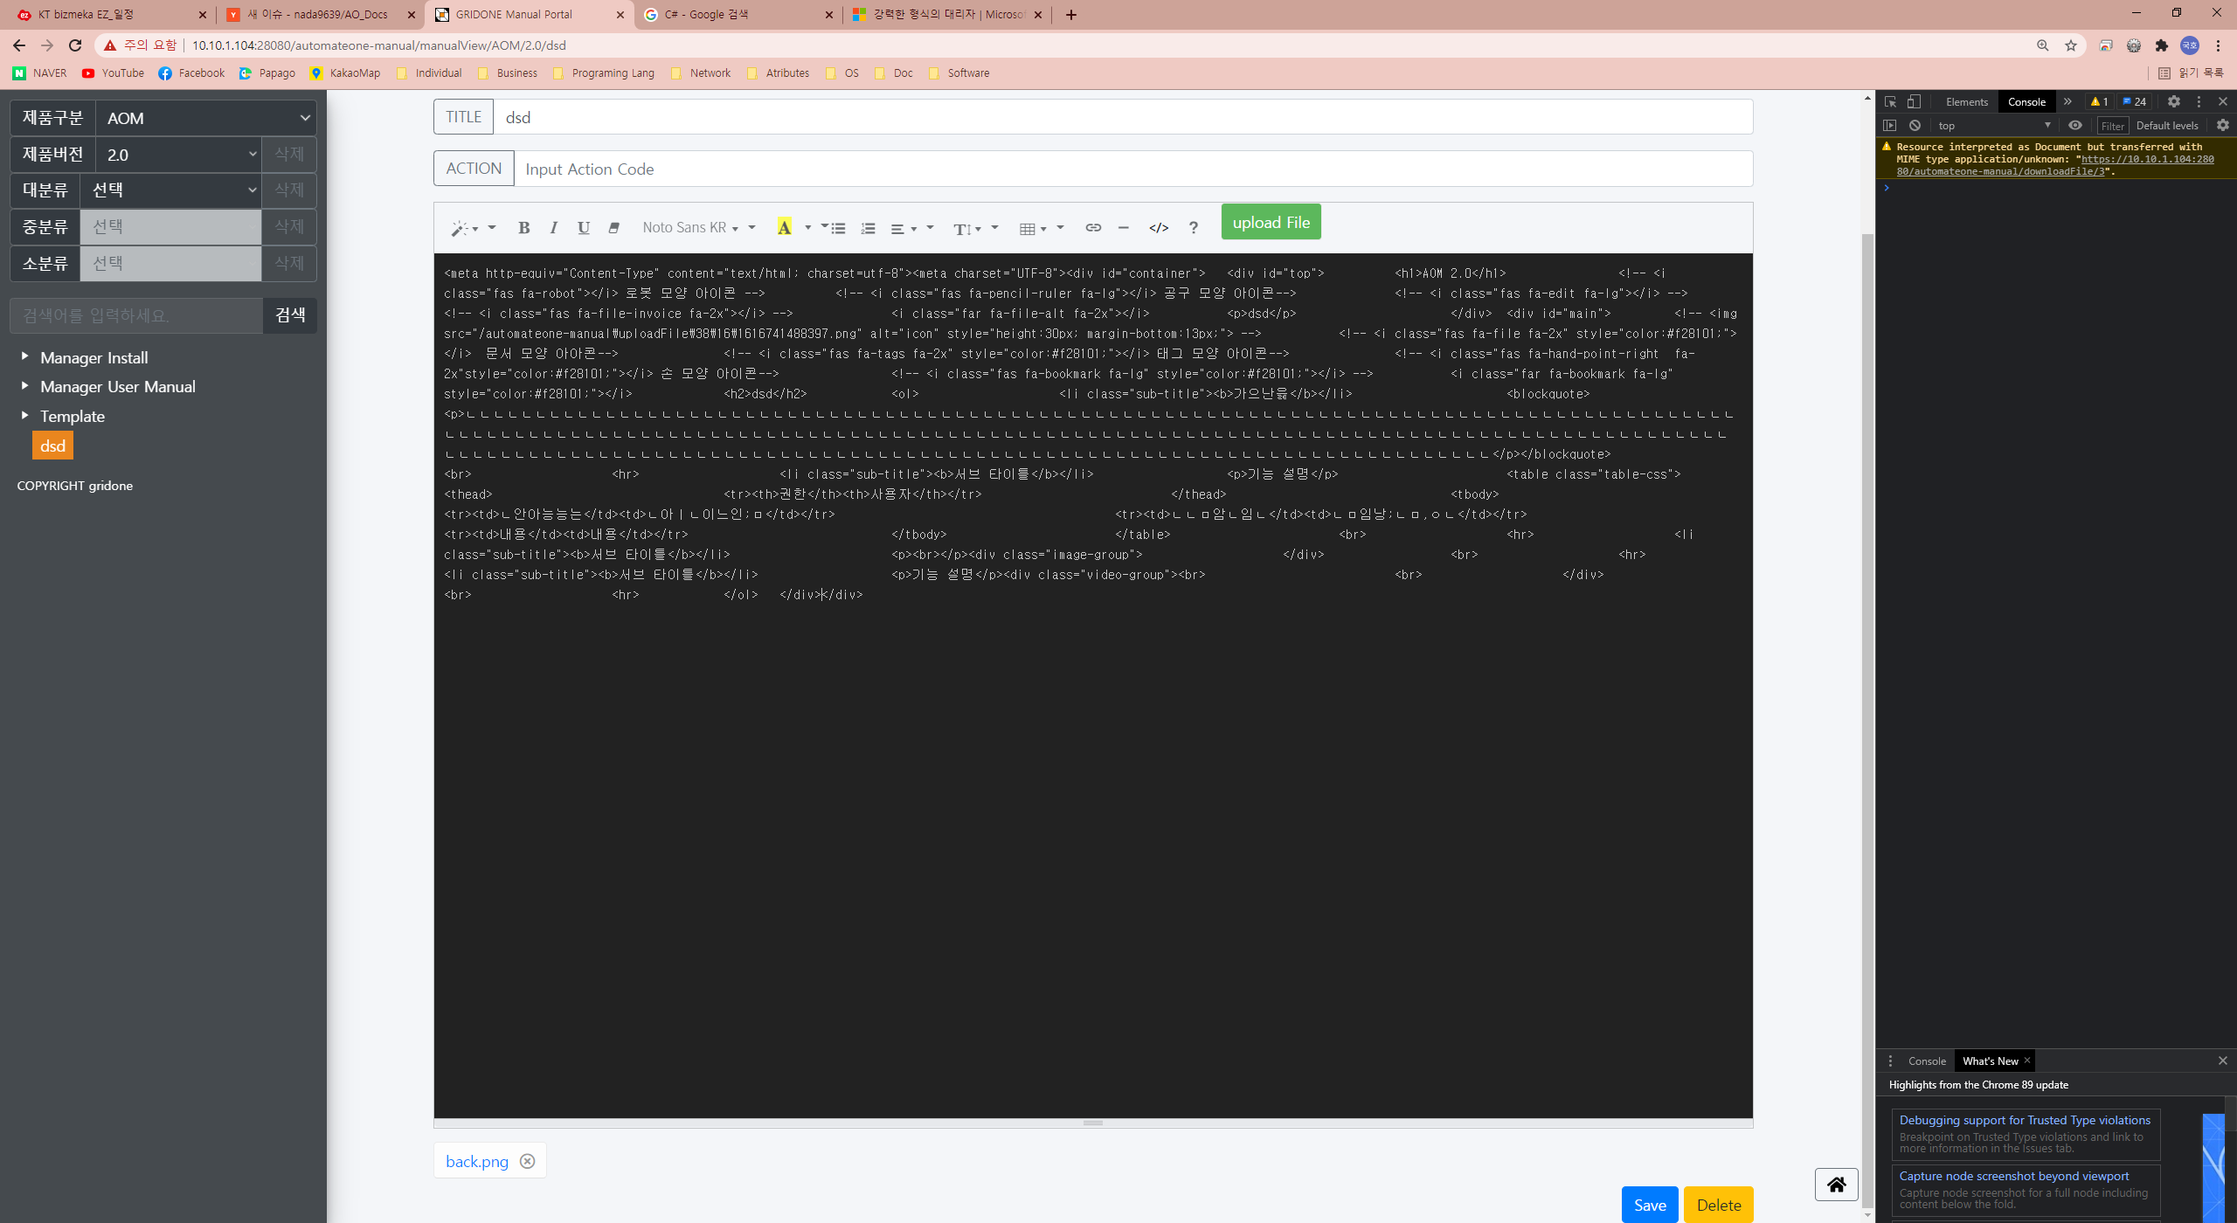Click the yellow highlight color A swatch

784,228
